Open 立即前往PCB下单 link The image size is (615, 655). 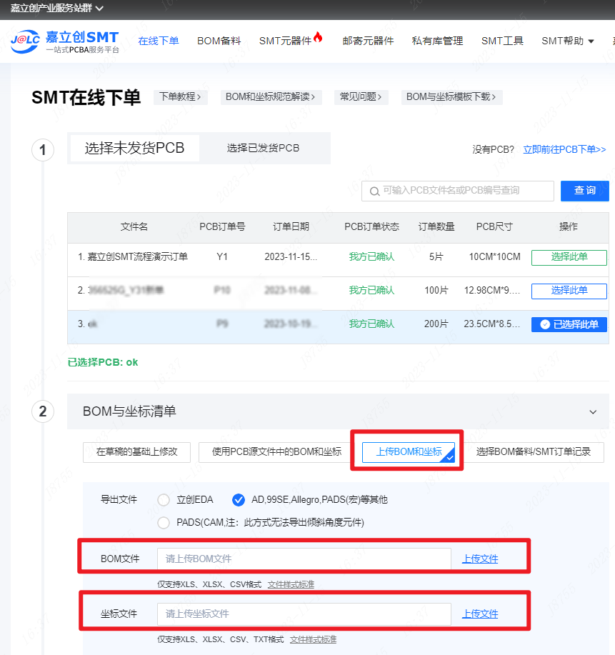point(564,149)
